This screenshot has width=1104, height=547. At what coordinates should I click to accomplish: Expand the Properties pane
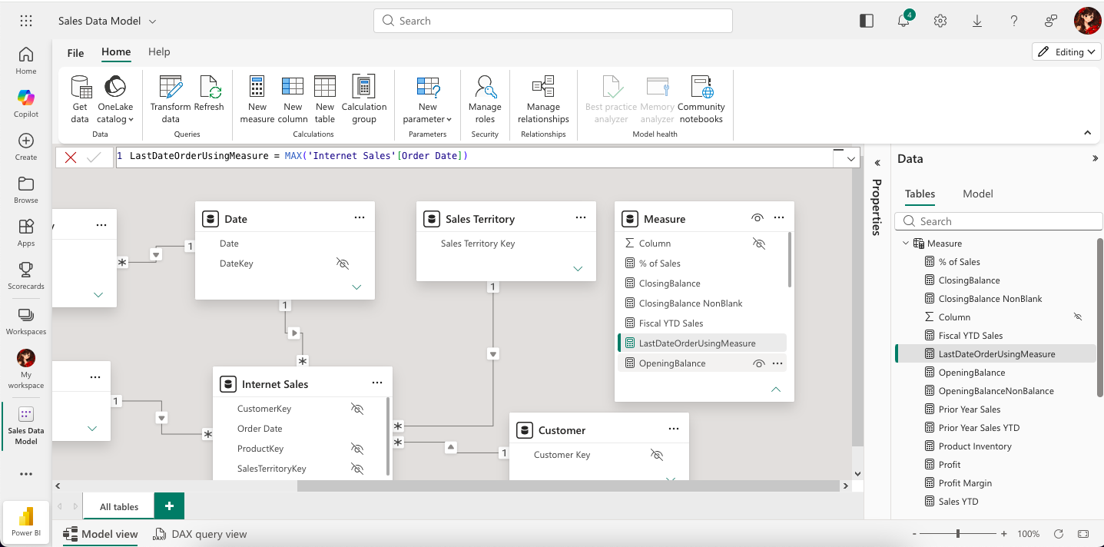click(x=877, y=163)
